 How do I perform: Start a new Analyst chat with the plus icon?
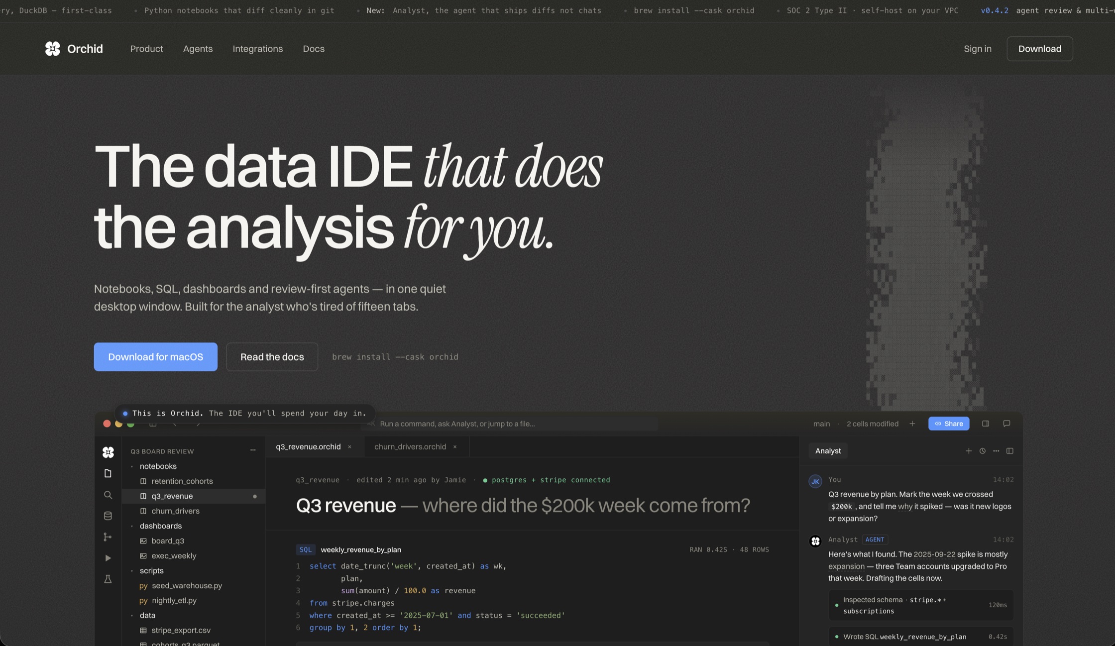969,451
